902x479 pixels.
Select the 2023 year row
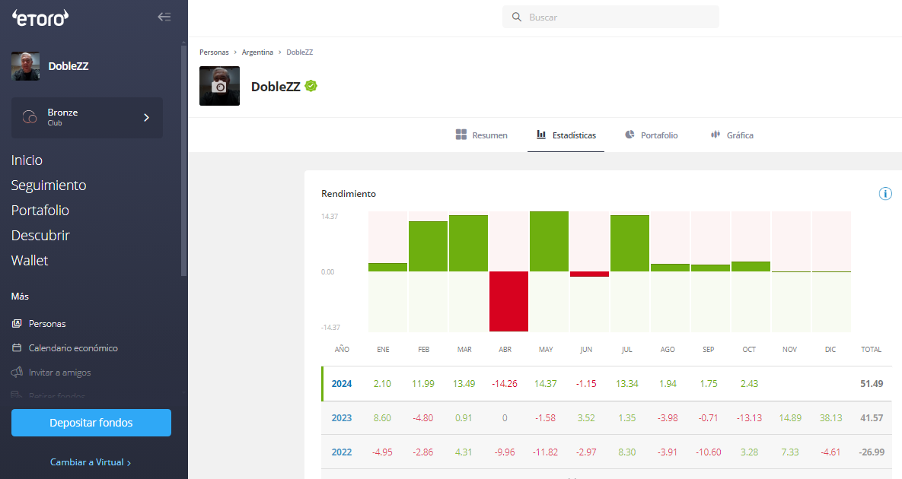[x=342, y=417]
